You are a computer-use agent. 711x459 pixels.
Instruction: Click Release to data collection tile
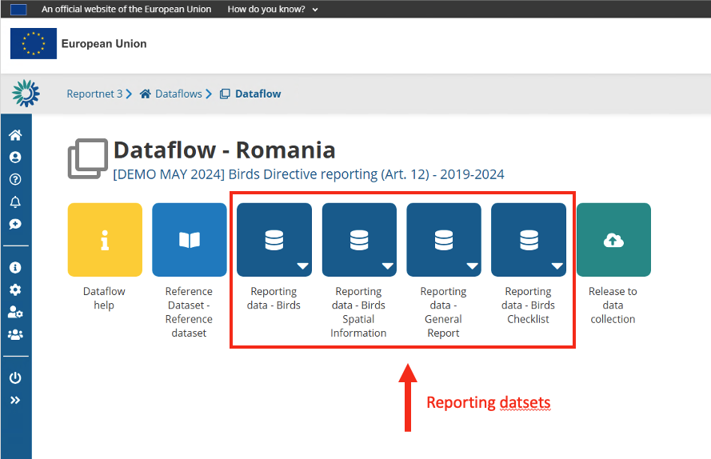tap(613, 239)
